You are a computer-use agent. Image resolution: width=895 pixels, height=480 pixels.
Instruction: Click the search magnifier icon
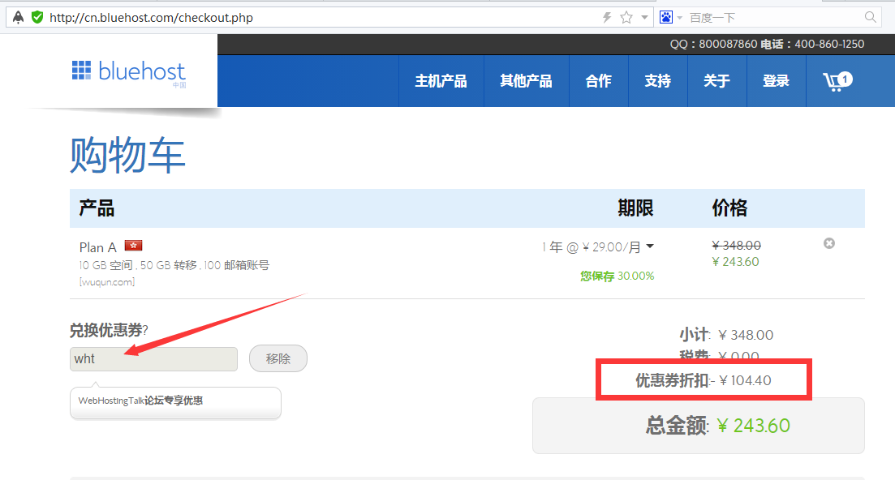(871, 18)
